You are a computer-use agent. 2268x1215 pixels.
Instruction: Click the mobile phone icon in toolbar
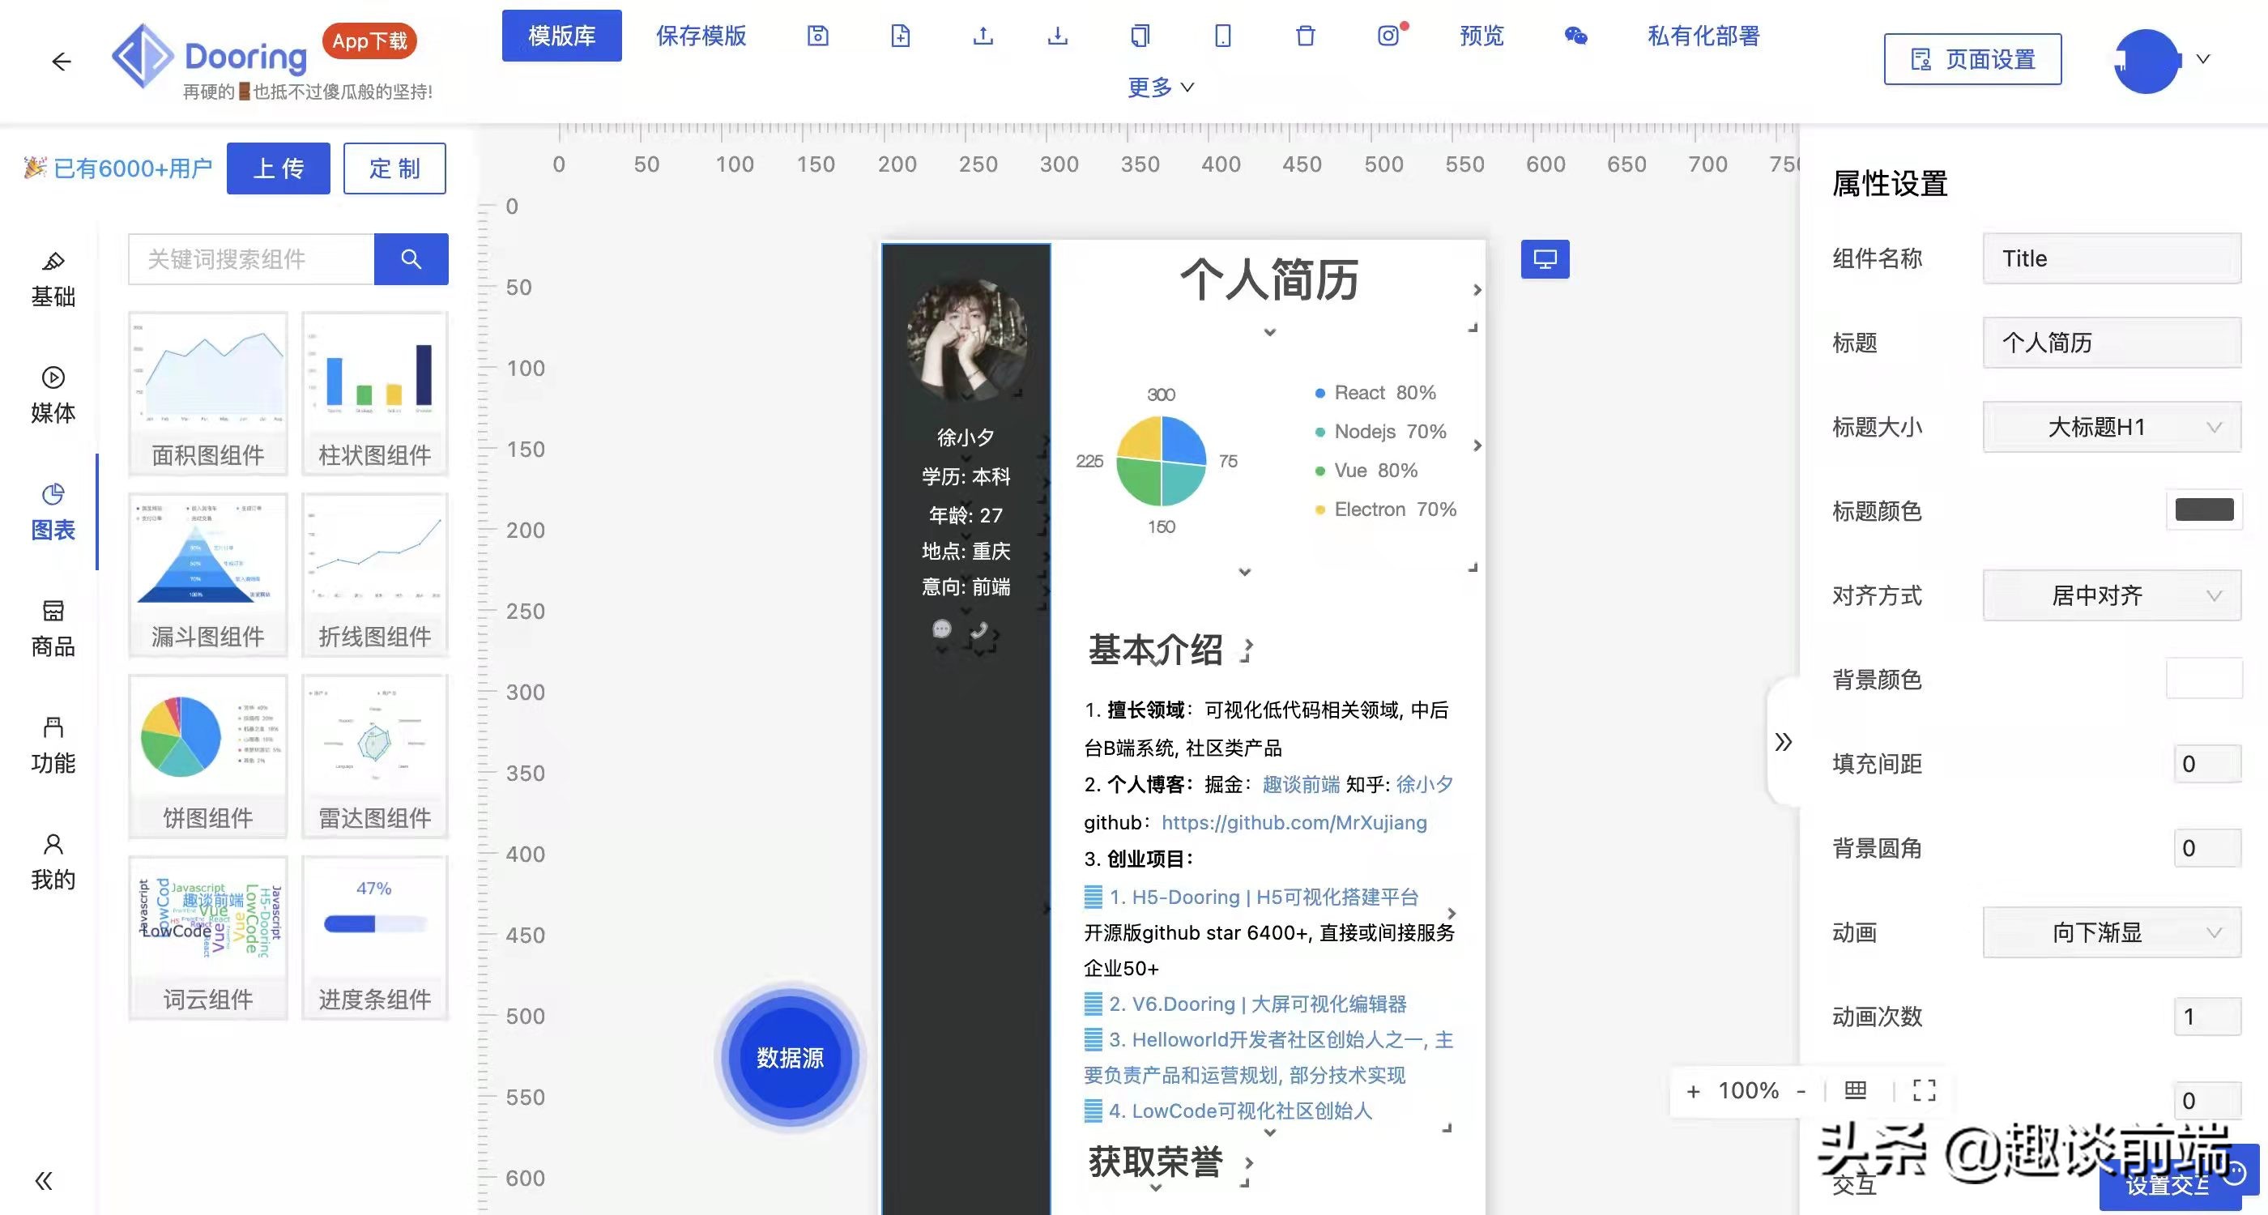[x=1223, y=35]
